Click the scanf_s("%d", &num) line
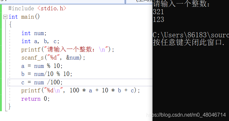 tap(53, 58)
